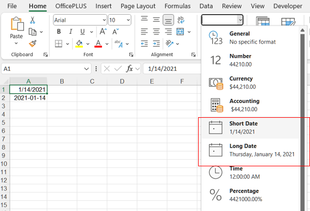Viewport: 310px width, 211px height.
Task: Open the Insert Function fx button
Action: (x=130, y=69)
